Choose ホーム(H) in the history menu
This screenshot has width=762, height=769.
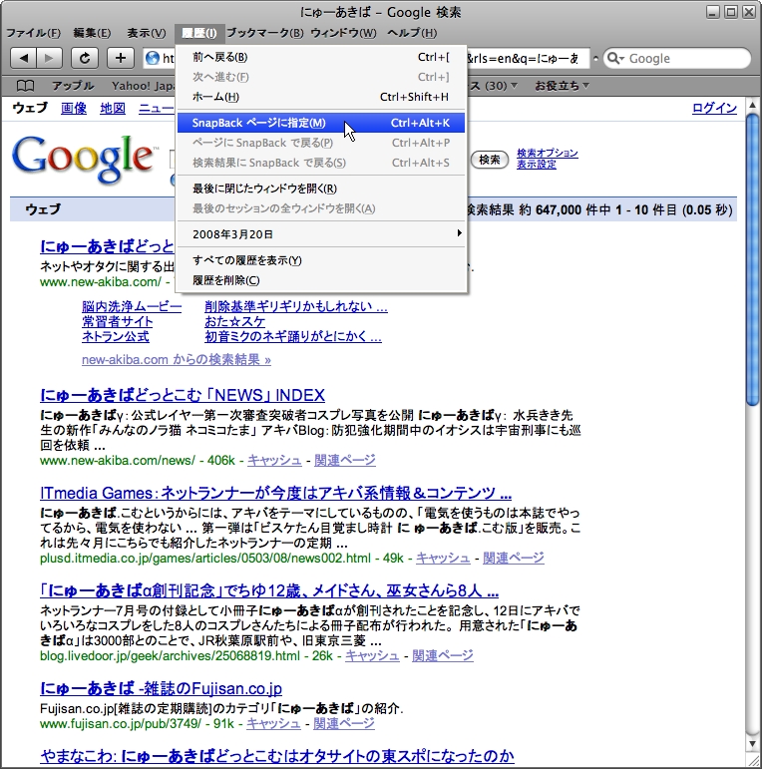pos(321,97)
